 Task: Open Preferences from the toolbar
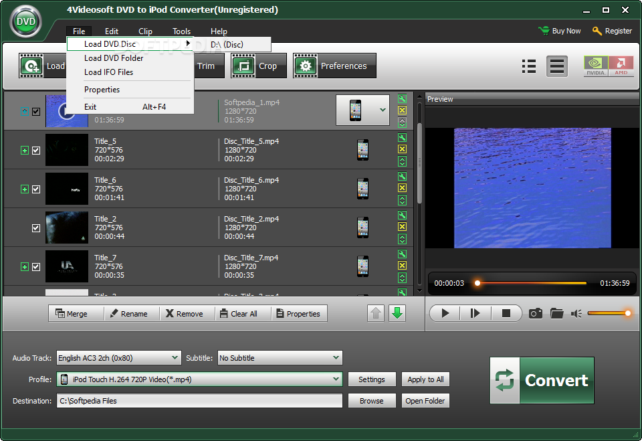tap(334, 66)
